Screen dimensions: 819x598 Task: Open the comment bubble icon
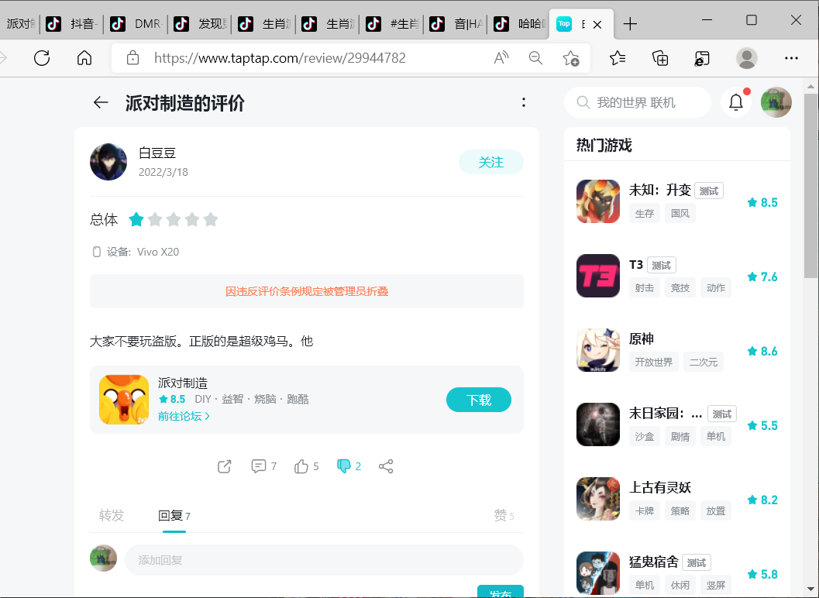click(259, 466)
